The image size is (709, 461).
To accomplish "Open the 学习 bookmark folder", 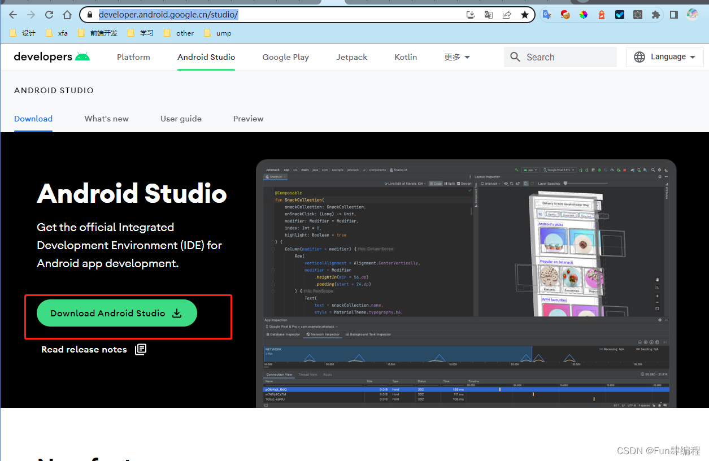I will [140, 33].
